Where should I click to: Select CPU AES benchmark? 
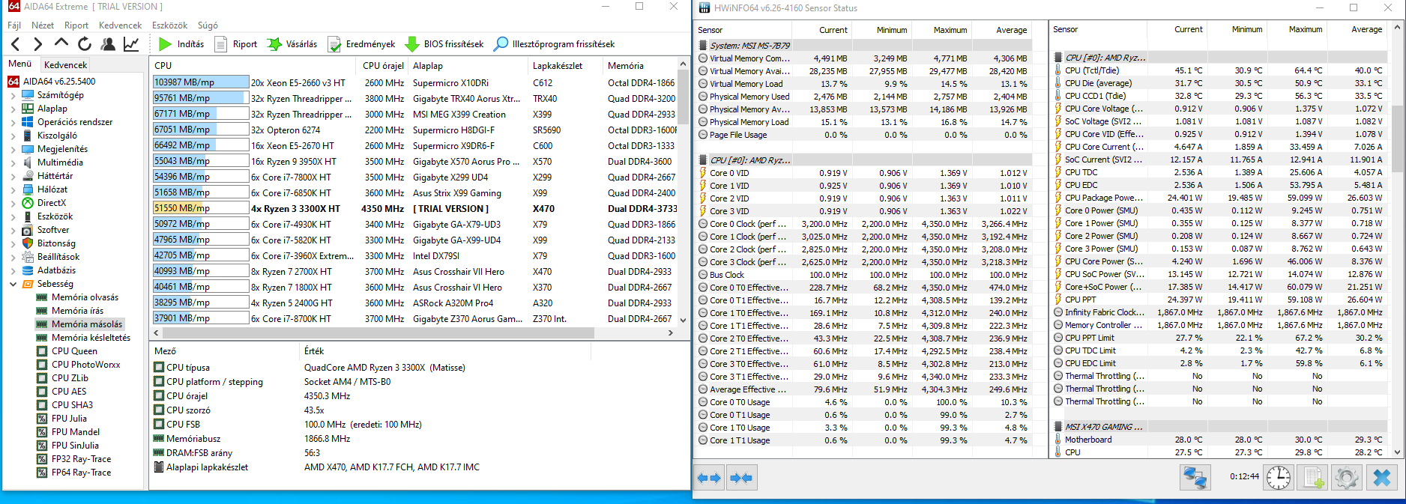pos(69,392)
